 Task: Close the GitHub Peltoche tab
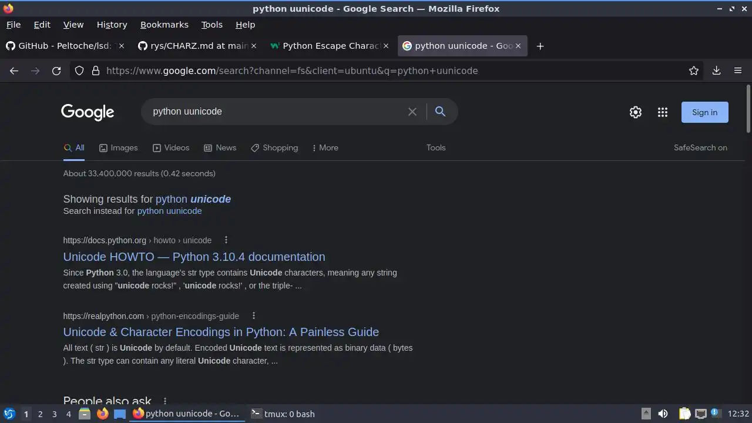pos(122,46)
